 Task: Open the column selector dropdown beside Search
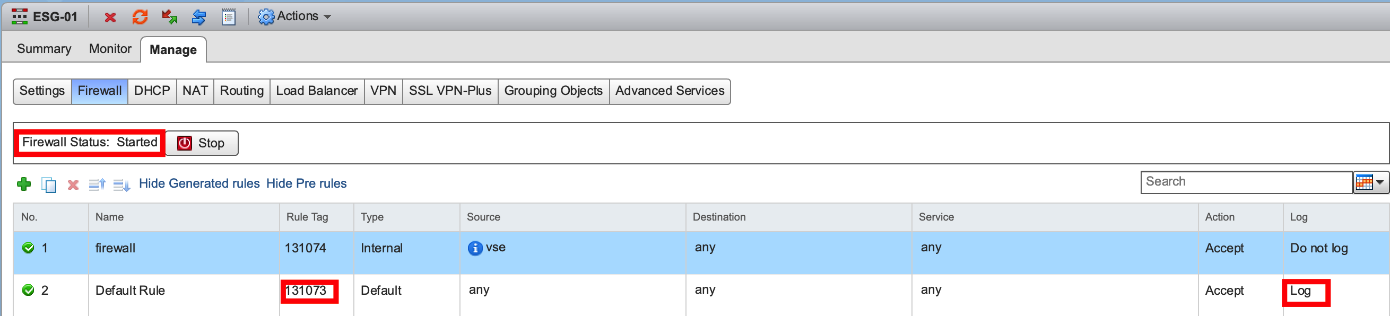coord(1370,182)
